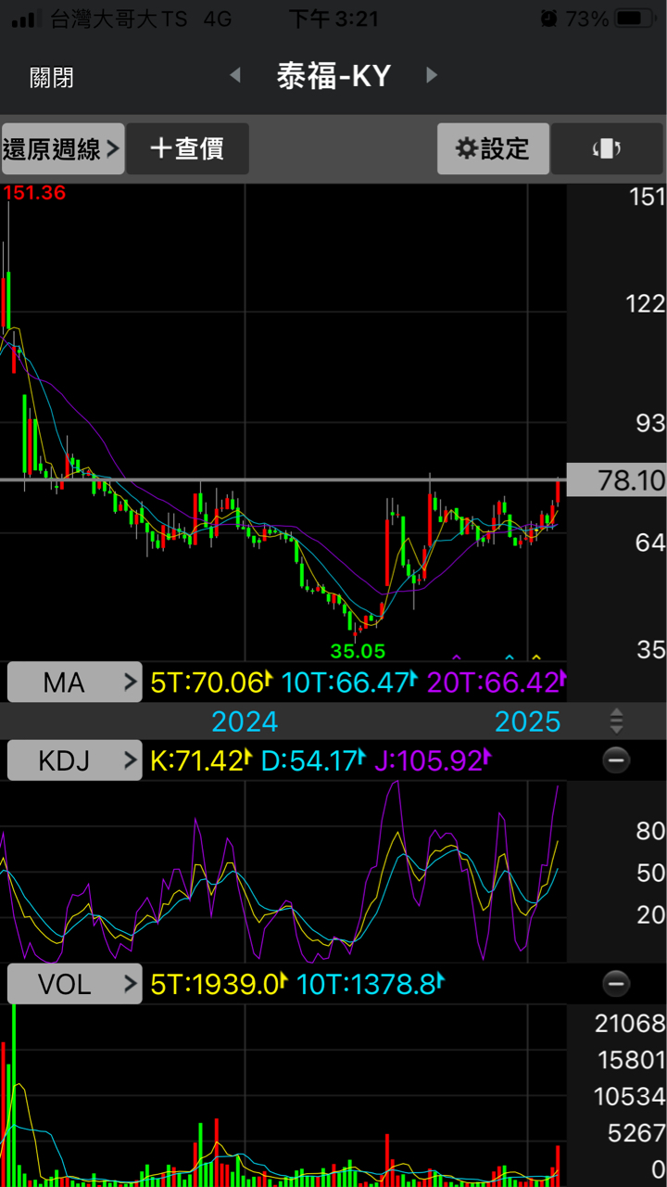Tap the 關閉 close button
This screenshot has width=667, height=1187.
click(x=52, y=77)
